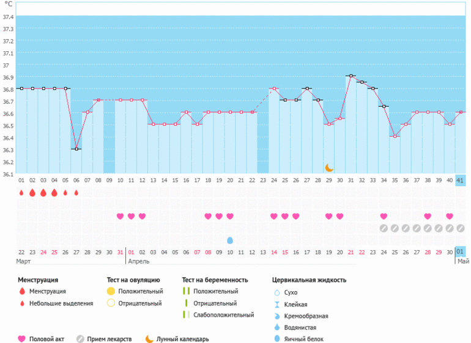471x343 pixels.
Task: Click the Апрель month label
Action: (x=139, y=261)
